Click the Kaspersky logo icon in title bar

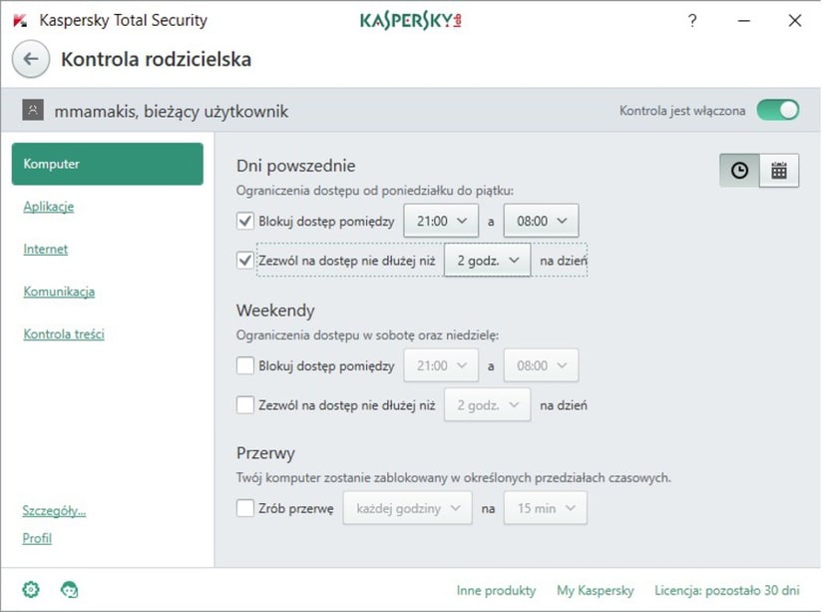point(20,21)
